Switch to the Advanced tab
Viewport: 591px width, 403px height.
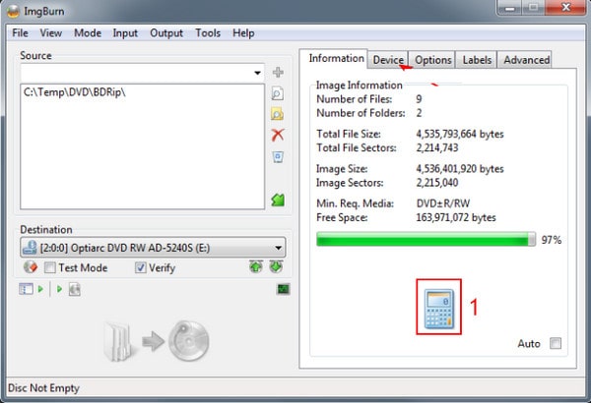[526, 60]
